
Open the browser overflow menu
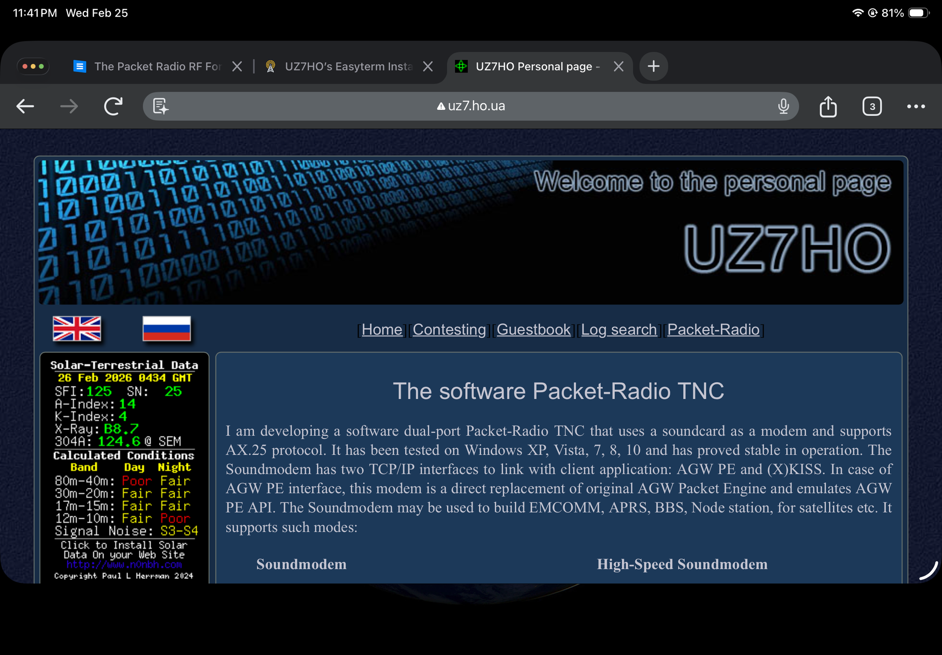pos(915,106)
